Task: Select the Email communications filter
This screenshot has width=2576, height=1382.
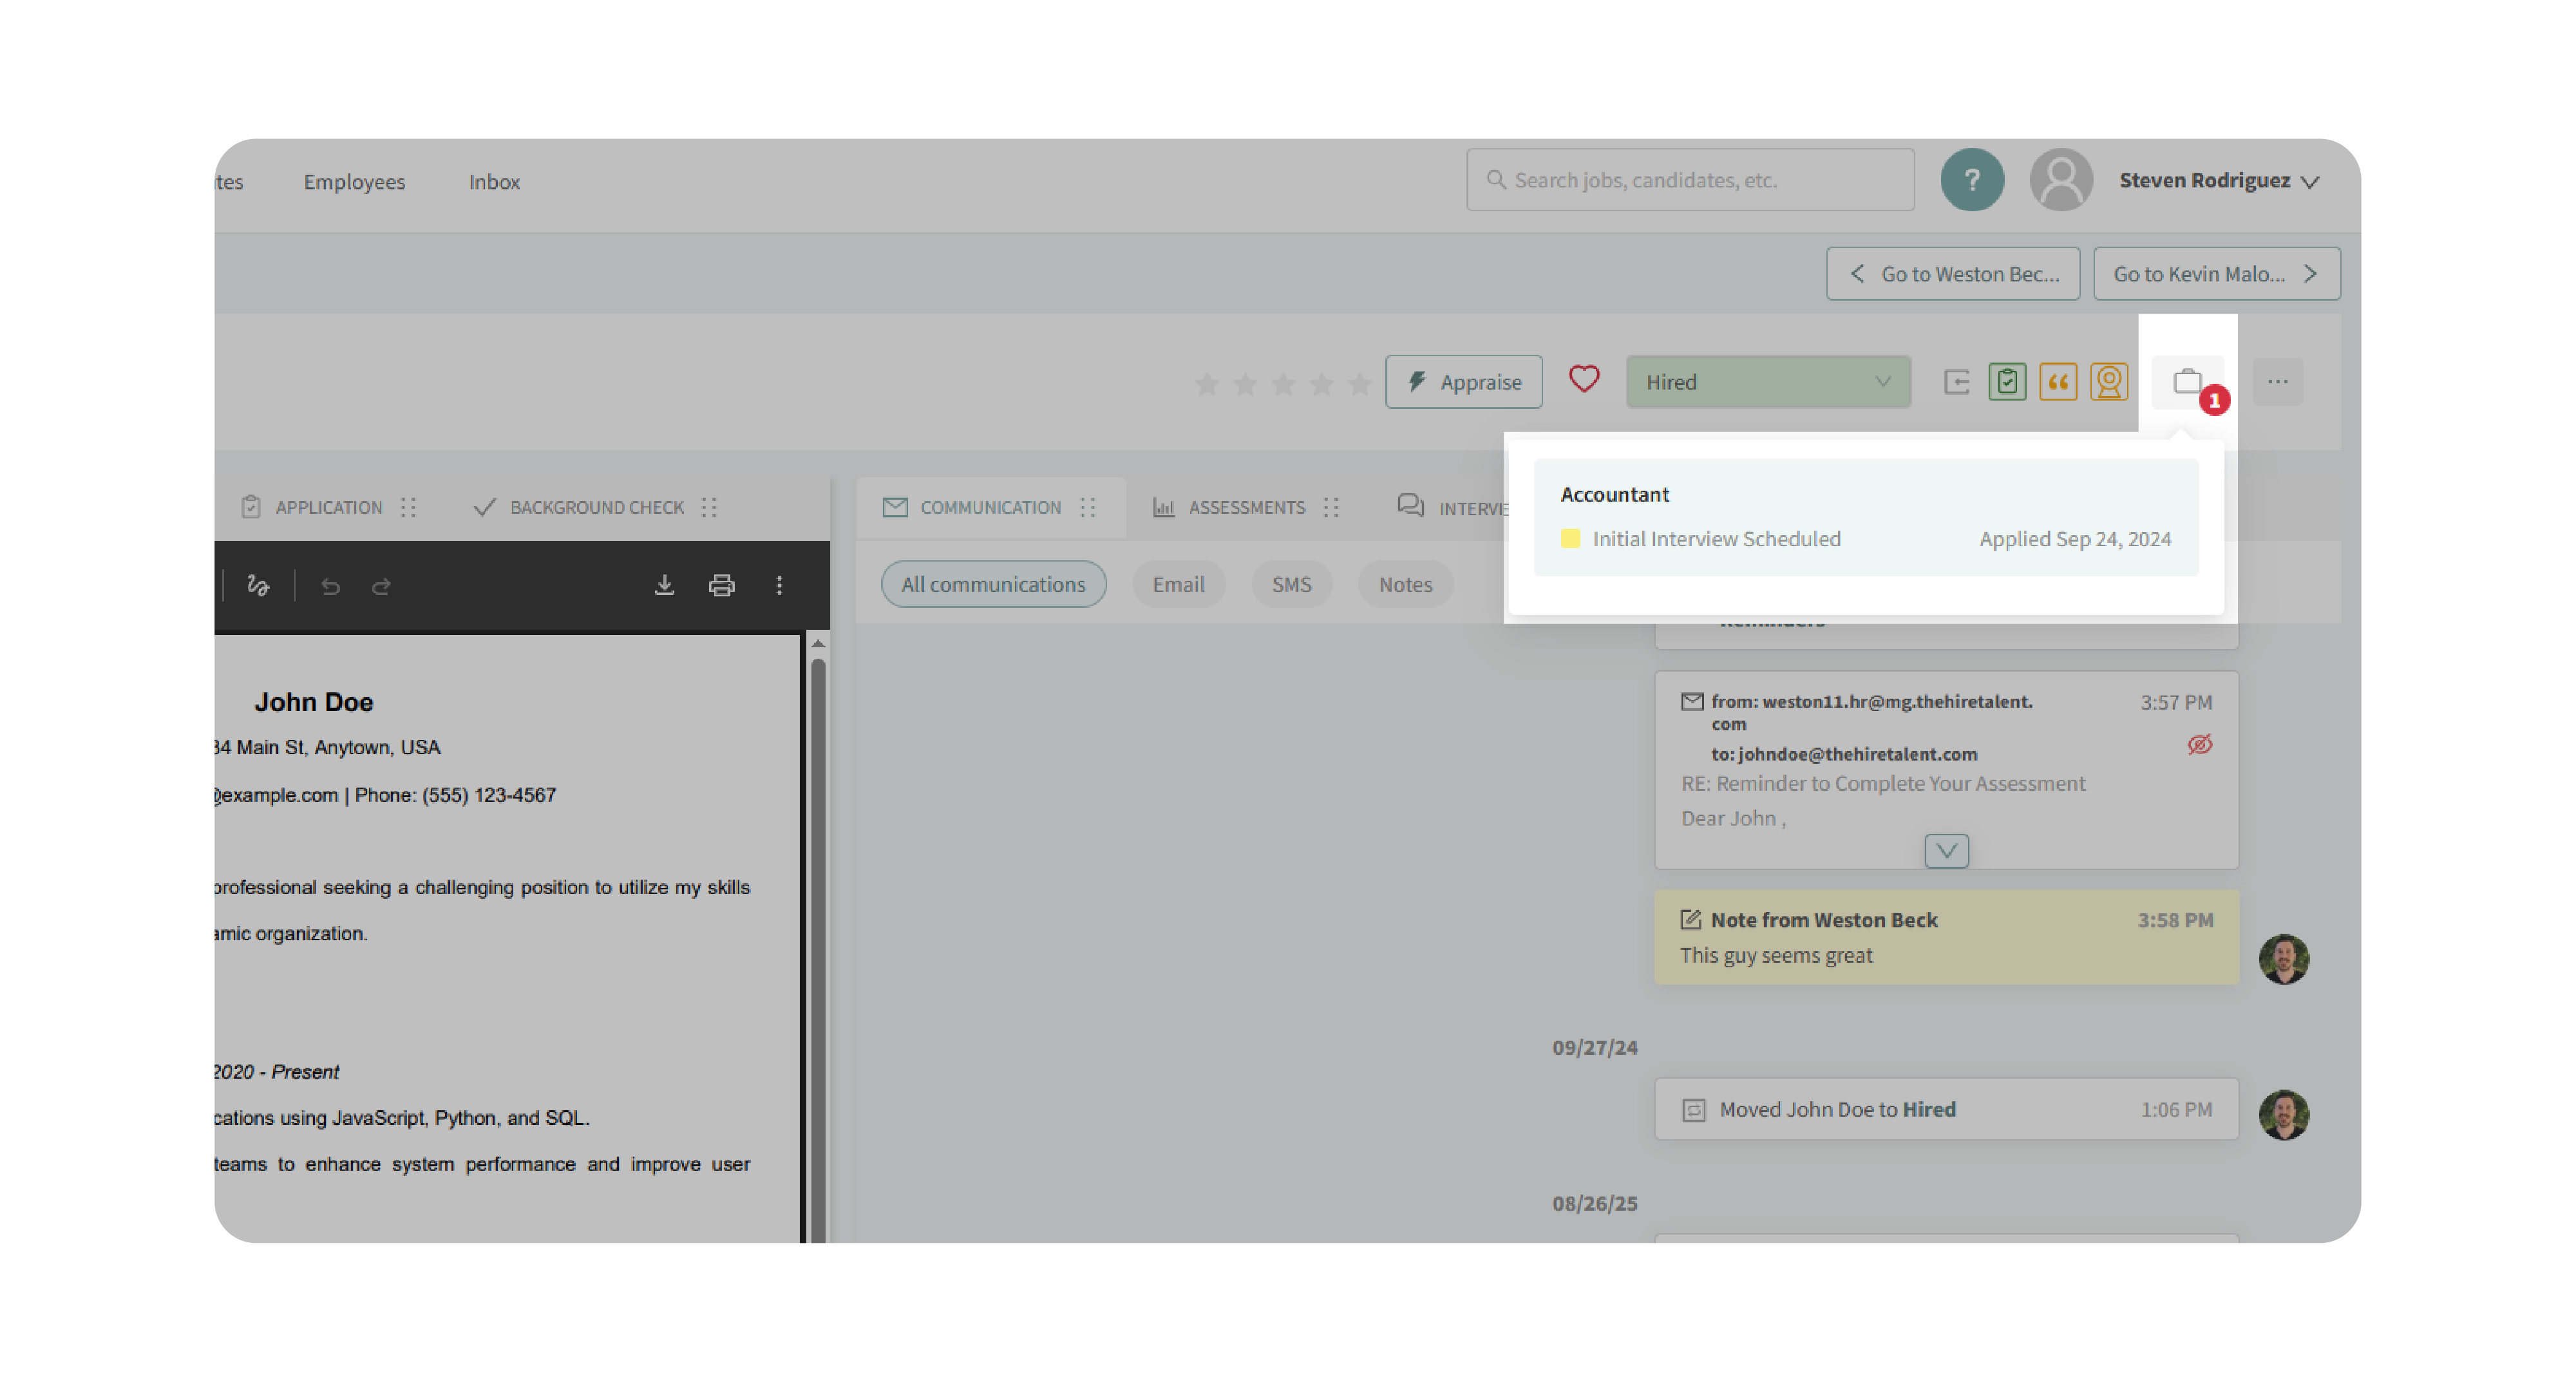Action: pos(1177,584)
